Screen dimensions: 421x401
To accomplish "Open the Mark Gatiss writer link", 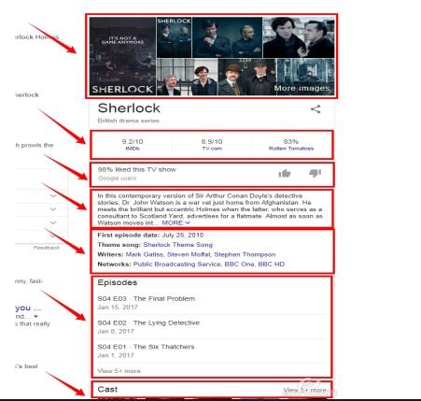I will pyautogui.click(x=145, y=254).
